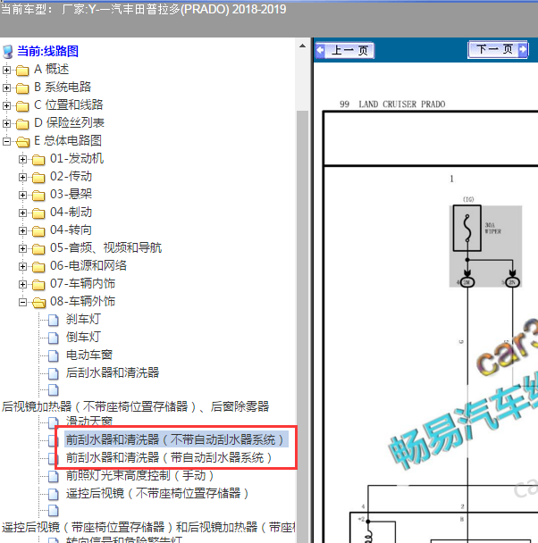Select 前刮水器和清洗器（不带自动刮水器系统）
This screenshot has height=543, width=538.
pos(175,439)
